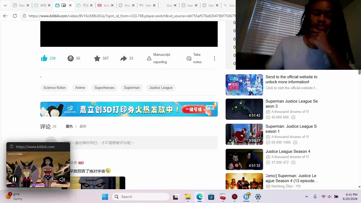This screenshot has width=361, height=203.
Task: Open the tab search dropdown arrow
Action: [5, 5]
